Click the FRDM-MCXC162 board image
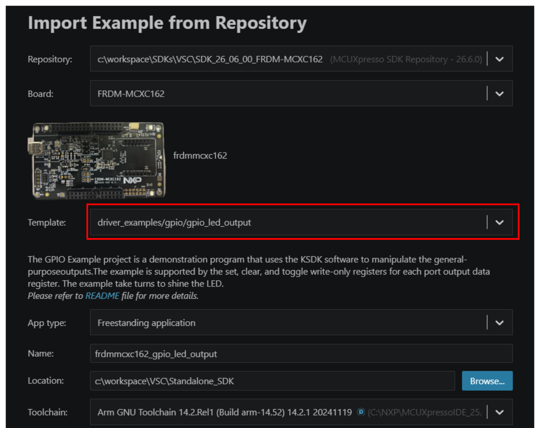Viewport: 540px width, 428px height. click(97, 160)
